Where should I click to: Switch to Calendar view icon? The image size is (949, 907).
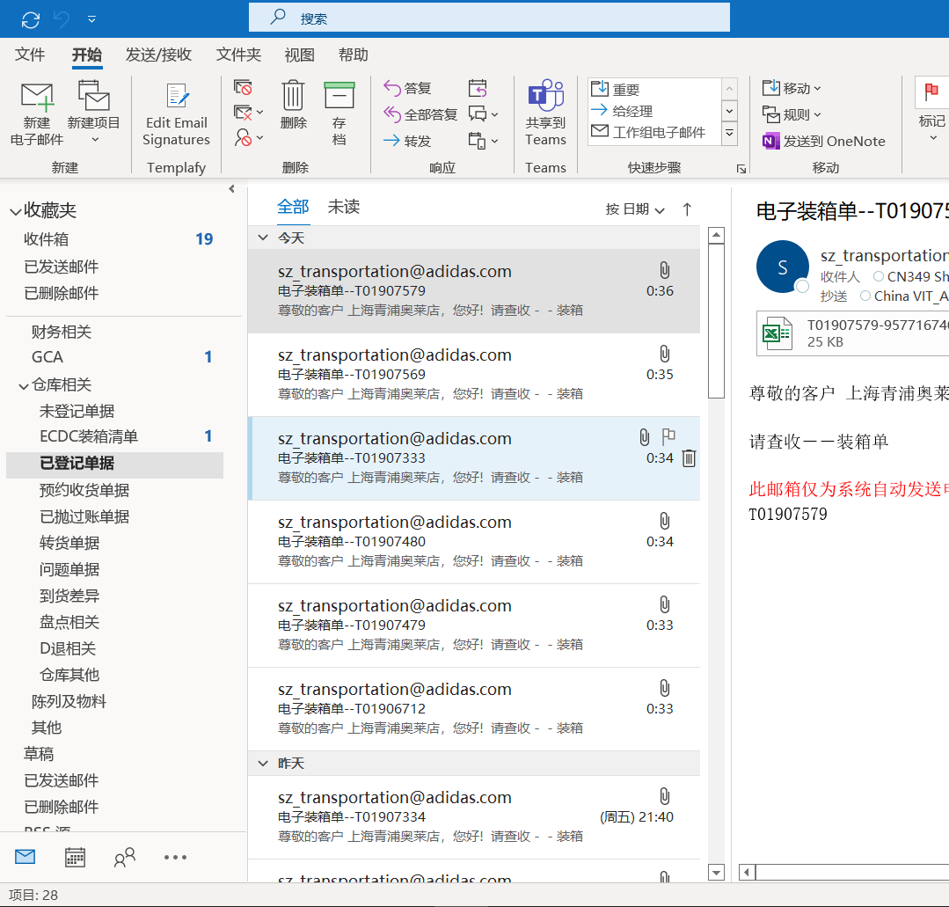tap(75, 857)
